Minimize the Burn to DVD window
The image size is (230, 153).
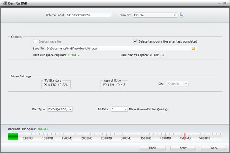click(219, 3)
